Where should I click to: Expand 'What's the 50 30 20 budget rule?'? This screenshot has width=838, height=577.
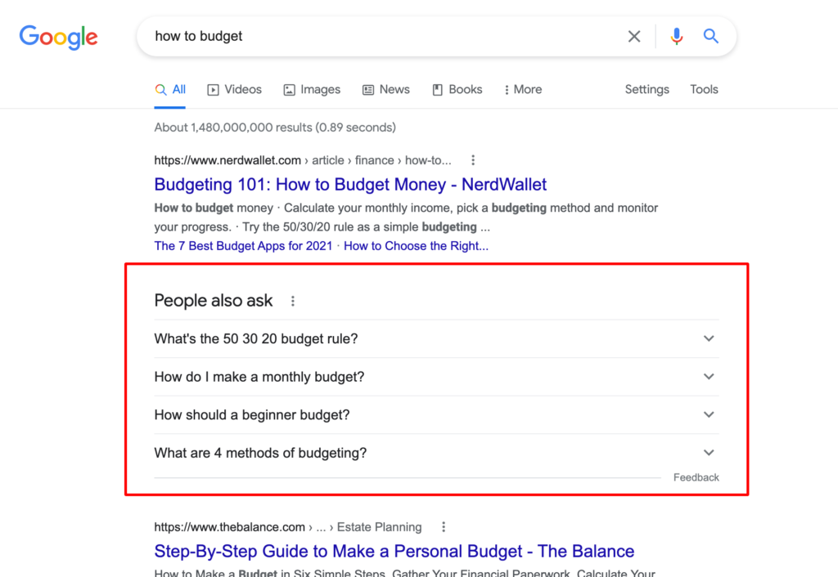point(437,339)
